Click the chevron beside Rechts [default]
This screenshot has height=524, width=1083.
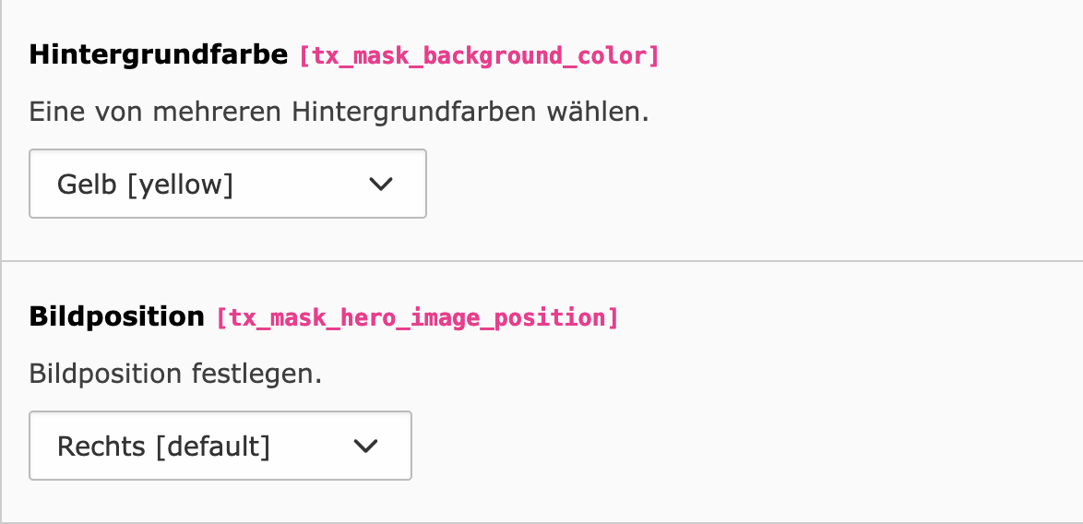tap(366, 447)
